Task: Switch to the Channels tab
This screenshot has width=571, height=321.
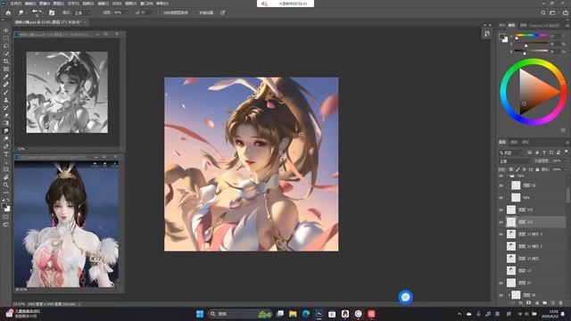Action: 514,142
